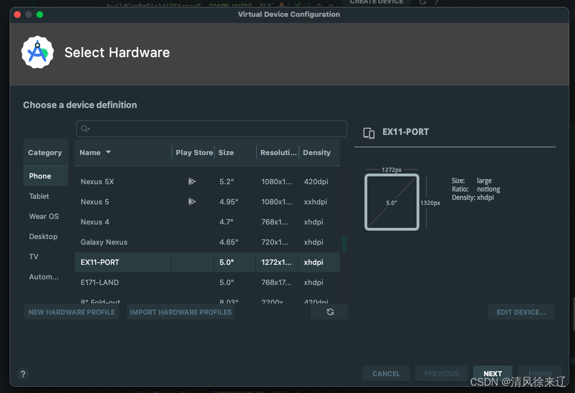Select the Automotive category
This screenshot has width=575, height=393.
tap(43, 277)
